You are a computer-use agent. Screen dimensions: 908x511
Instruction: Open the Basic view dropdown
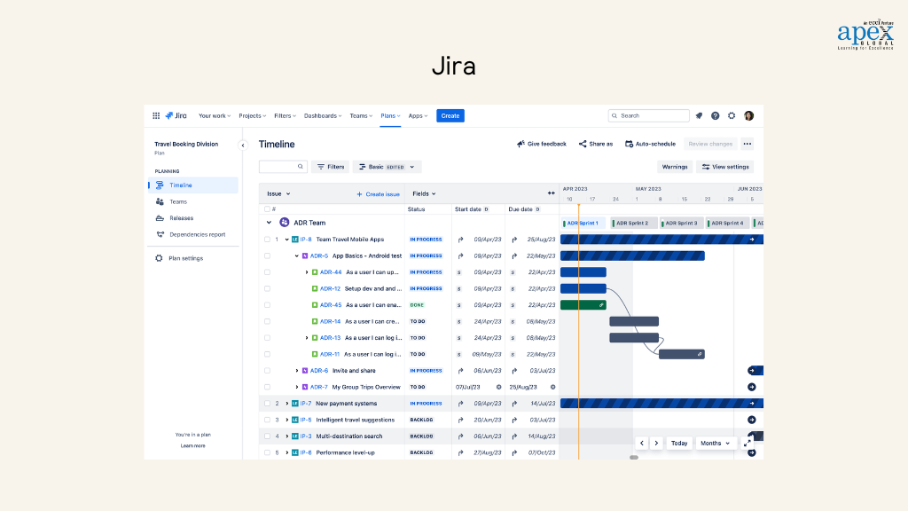coord(387,167)
